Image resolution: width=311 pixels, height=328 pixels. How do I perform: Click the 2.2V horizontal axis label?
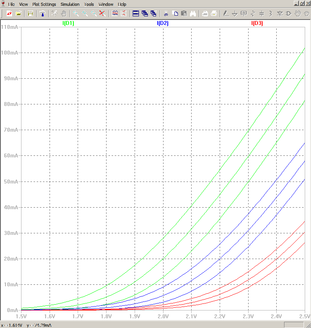coord(220,316)
